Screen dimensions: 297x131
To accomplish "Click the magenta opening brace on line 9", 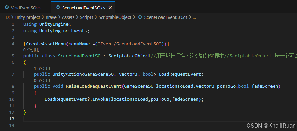I will tap(35, 93).
